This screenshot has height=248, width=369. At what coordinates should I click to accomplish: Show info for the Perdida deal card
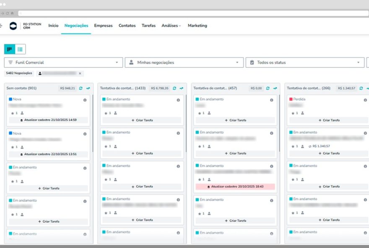pyautogui.click(x=366, y=100)
